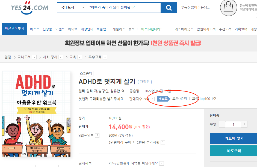The width and height of the screenshot is (257, 167).
Task: Open the 매장안내 menu
Action: (x=87, y=29)
